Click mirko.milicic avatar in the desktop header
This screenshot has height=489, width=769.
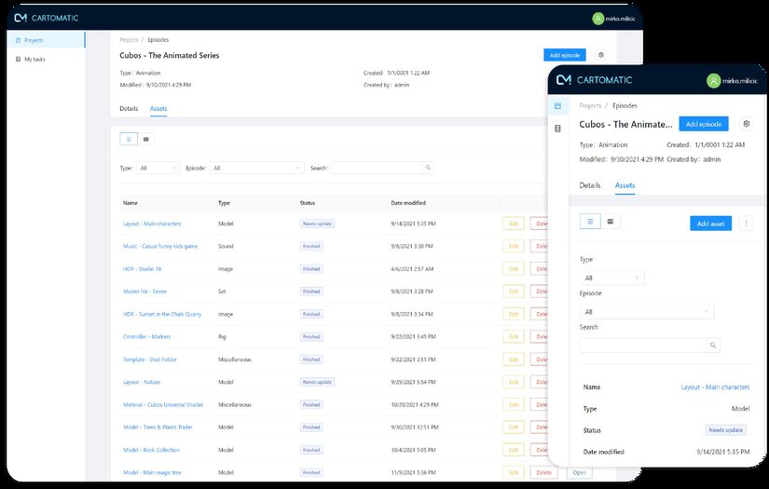click(598, 18)
